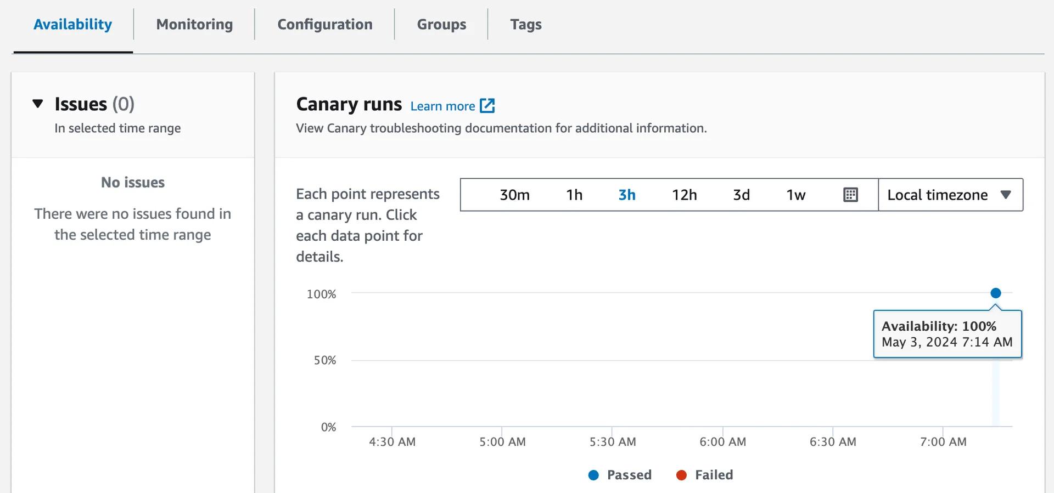This screenshot has height=493, width=1054.
Task: Click the external link icon beside Learn more
Action: click(487, 106)
